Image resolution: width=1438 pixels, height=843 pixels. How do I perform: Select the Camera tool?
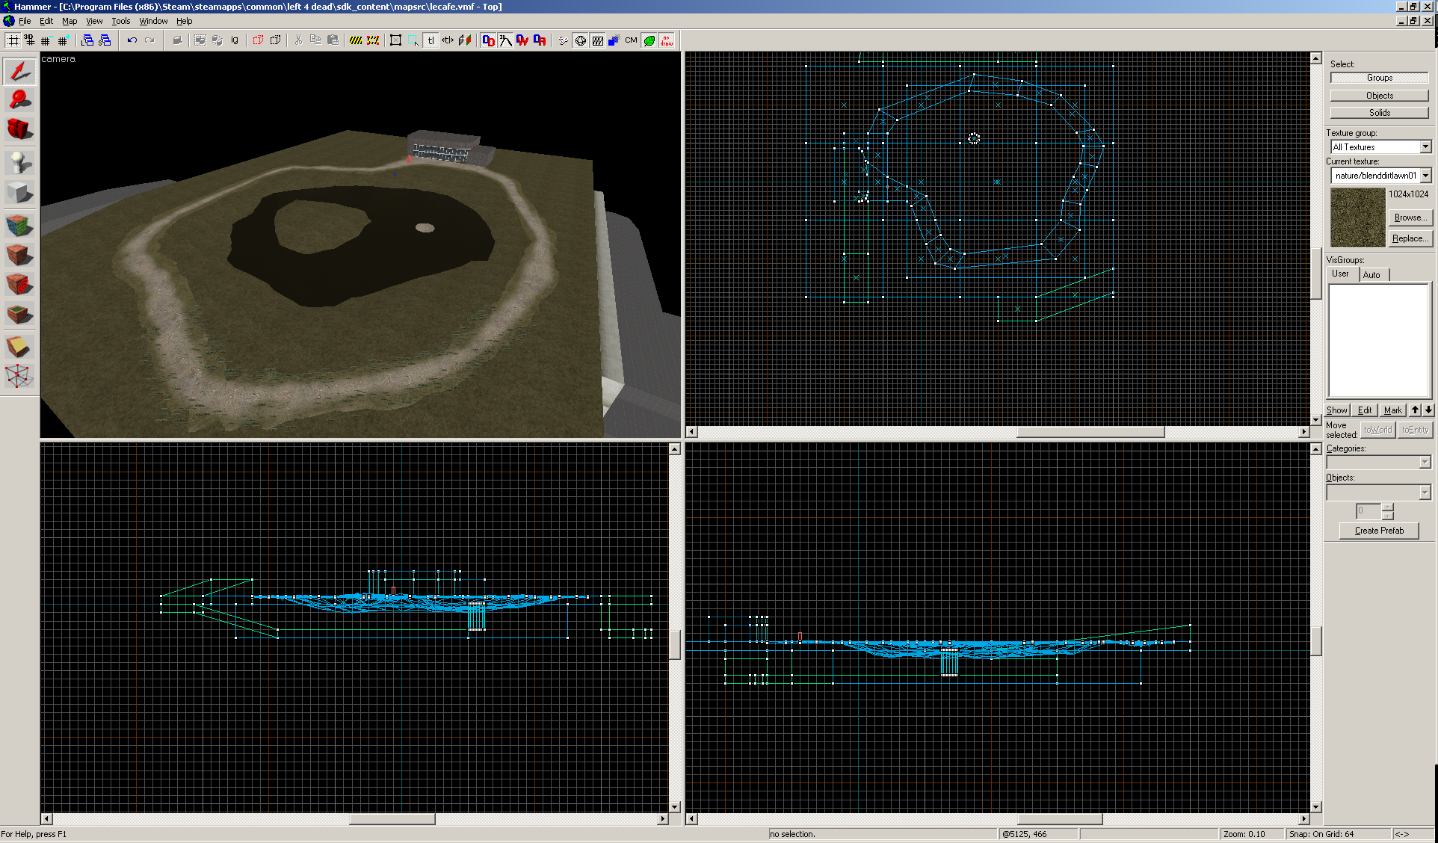click(19, 129)
